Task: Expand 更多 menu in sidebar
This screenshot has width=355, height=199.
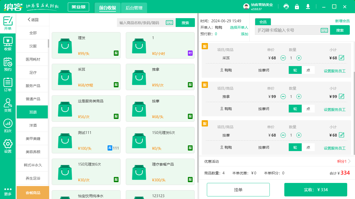Action: pyautogui.click(x=8, y=191)
